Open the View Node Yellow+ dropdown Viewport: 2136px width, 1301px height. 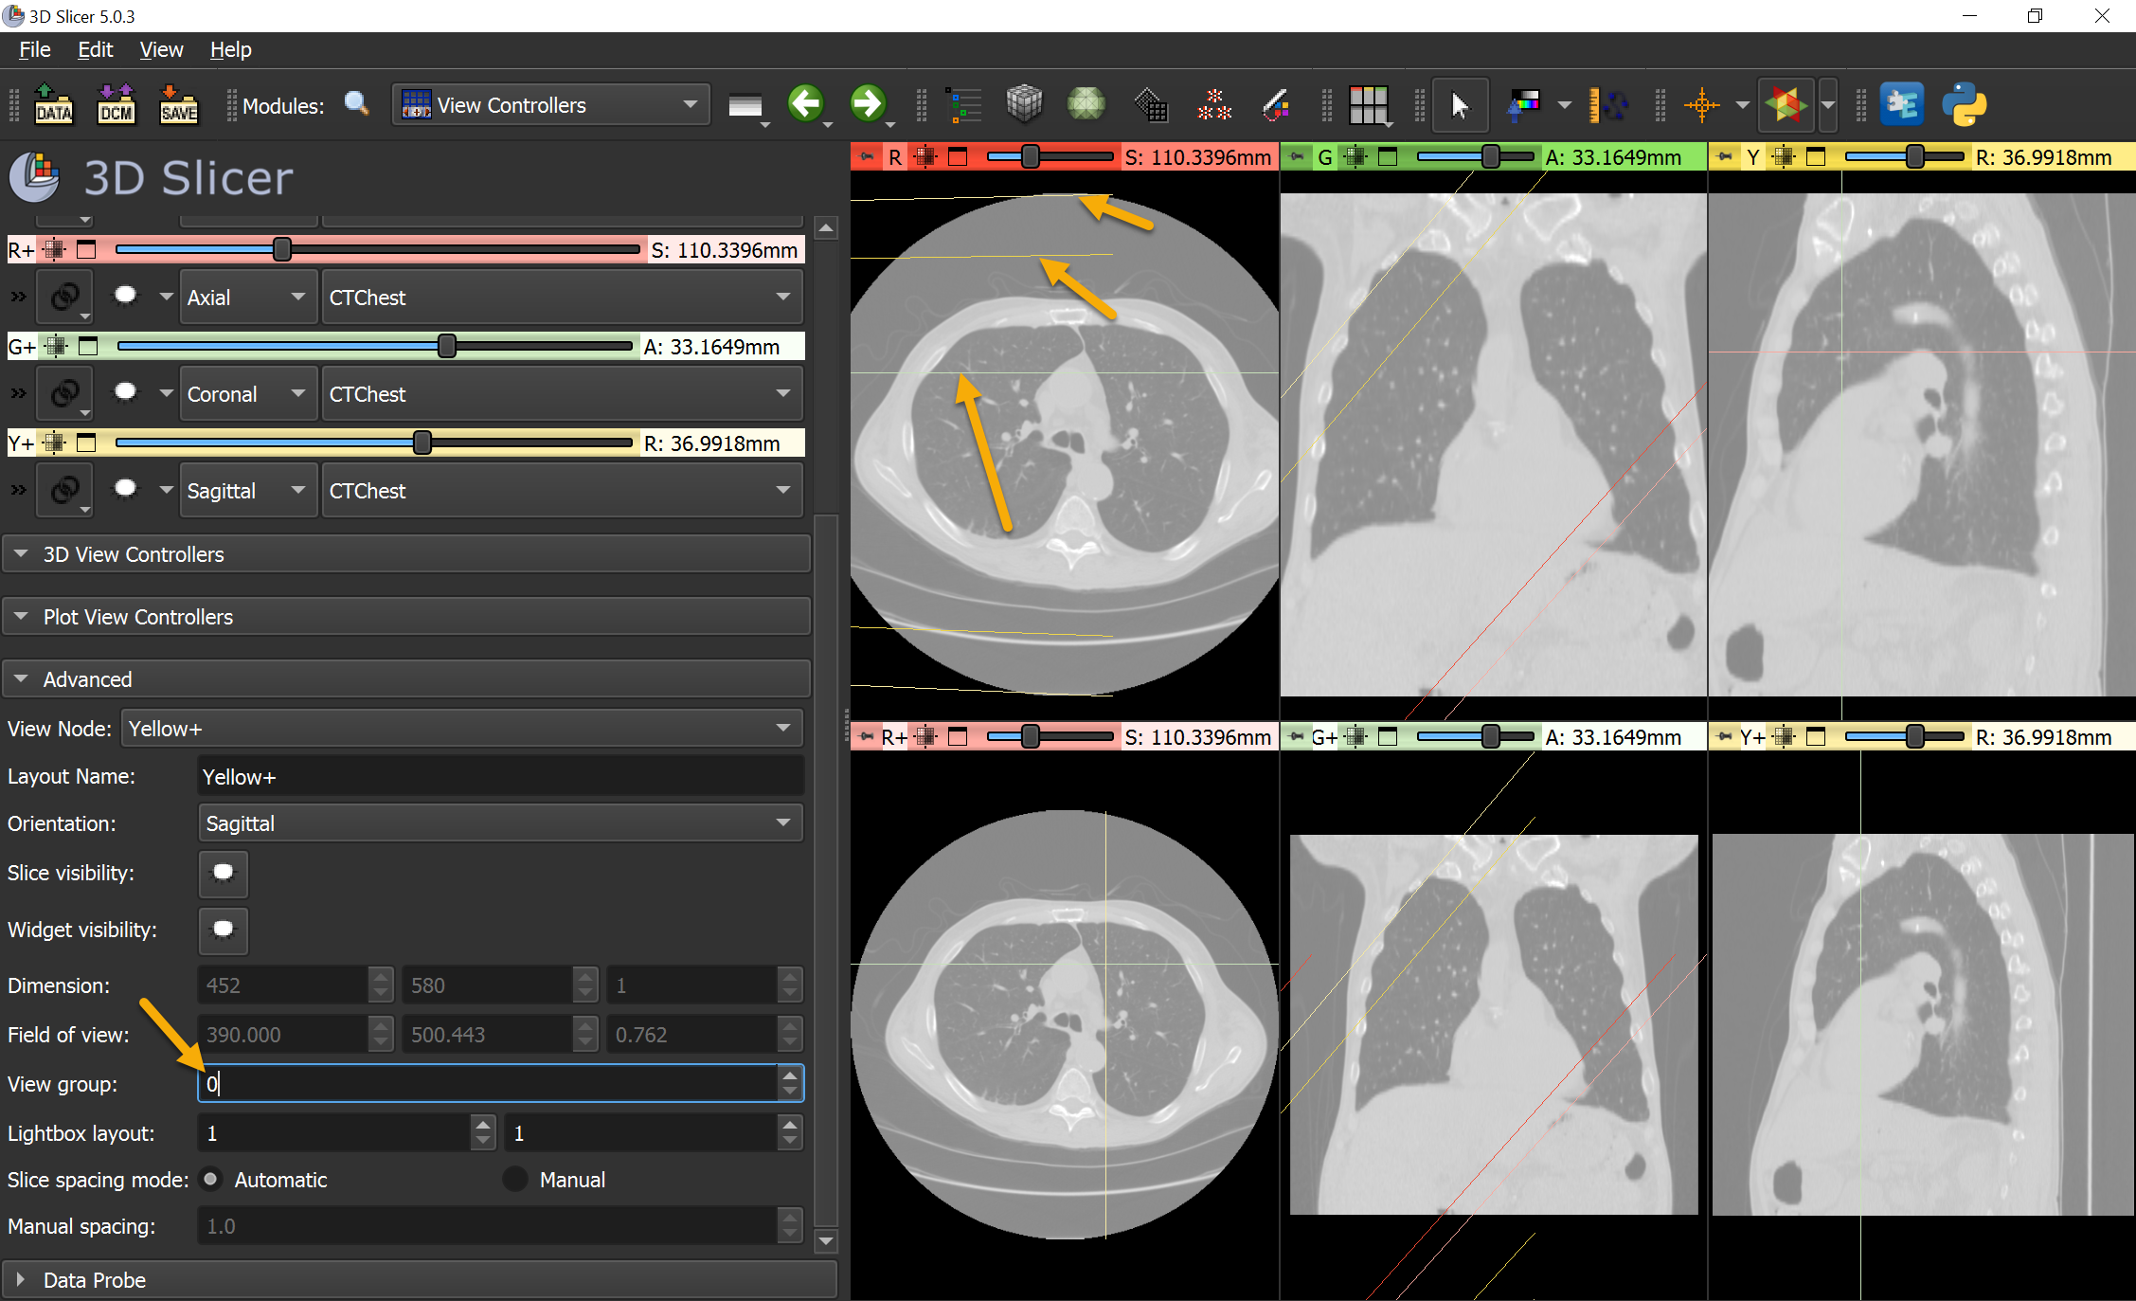pyautogui.click(x=462, y=729)
